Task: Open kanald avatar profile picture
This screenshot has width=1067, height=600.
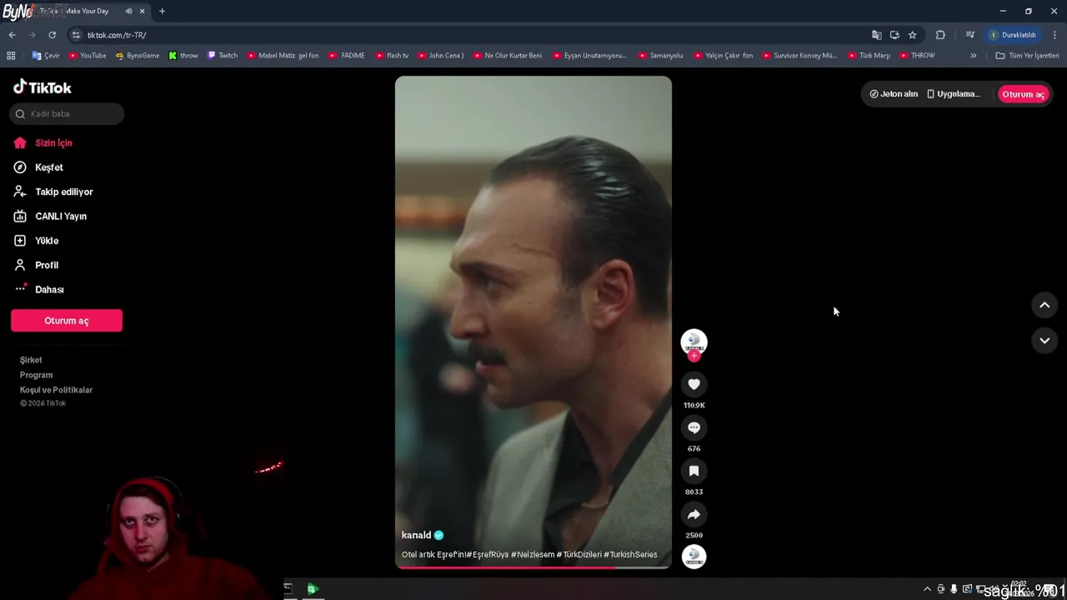Action: pos(694,342)
